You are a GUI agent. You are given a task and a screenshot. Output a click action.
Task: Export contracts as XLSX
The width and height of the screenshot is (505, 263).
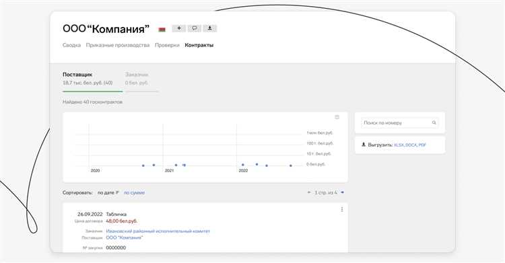click(x=399, y=145)
